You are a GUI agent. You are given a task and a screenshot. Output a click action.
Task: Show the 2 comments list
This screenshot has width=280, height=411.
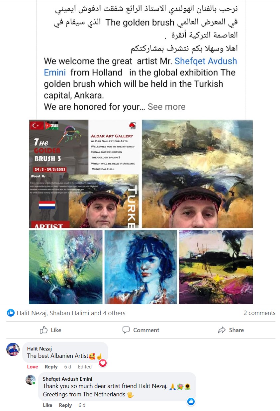(x=259, y=313)
